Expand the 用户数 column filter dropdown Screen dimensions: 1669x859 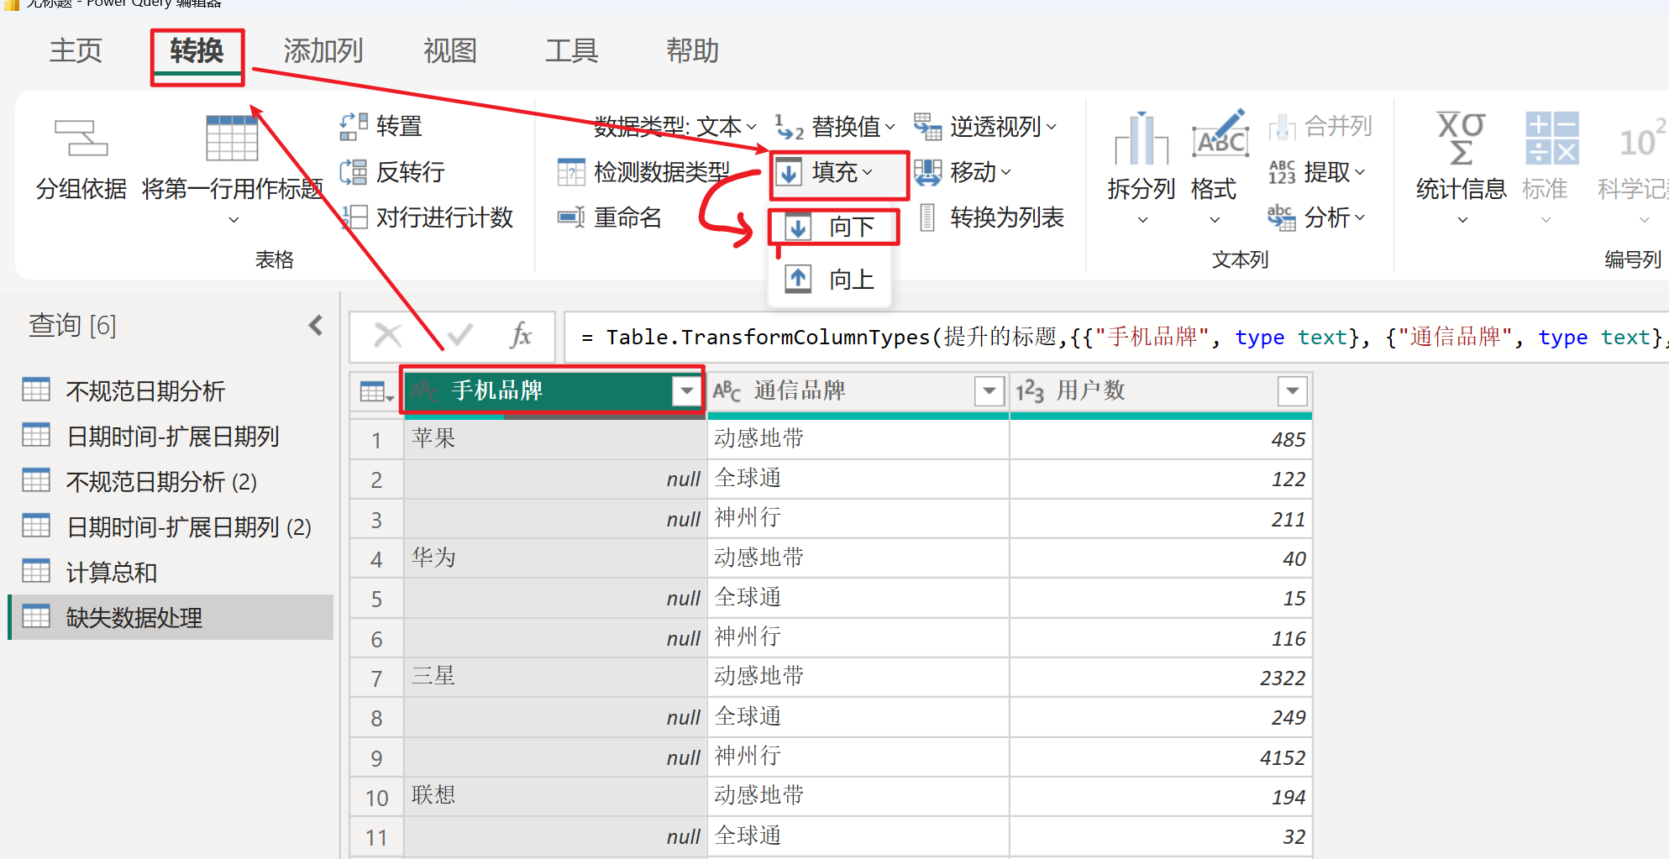(x=1292, y=390)
